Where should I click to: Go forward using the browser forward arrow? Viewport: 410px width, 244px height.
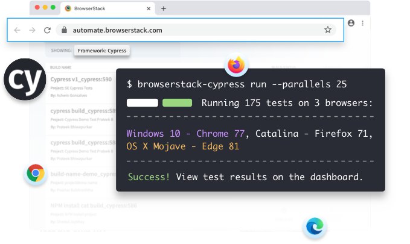[x=32, y=30]
